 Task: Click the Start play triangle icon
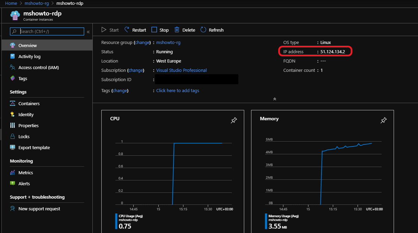coord(104,30)
